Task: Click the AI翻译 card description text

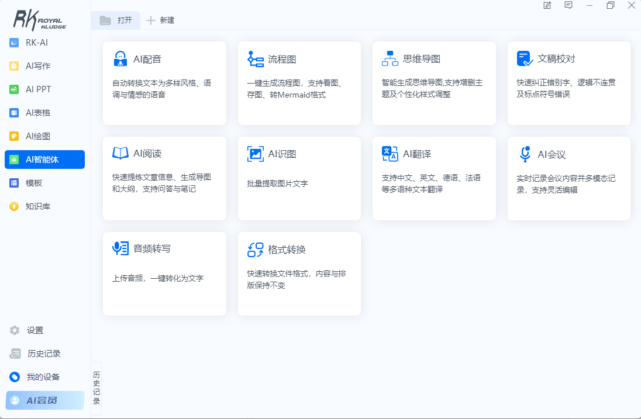Action: [431, 183]
